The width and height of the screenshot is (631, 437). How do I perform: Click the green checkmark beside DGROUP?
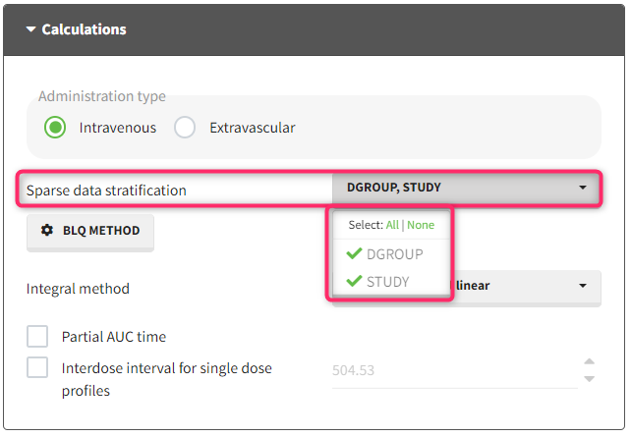click(354, 254)
